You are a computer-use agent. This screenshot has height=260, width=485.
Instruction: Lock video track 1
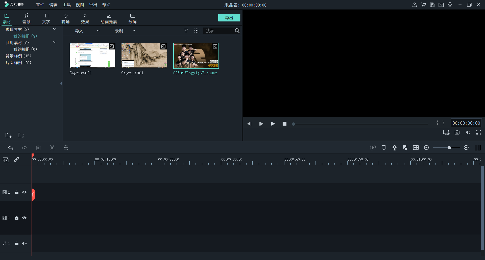(x=17, y=218)
